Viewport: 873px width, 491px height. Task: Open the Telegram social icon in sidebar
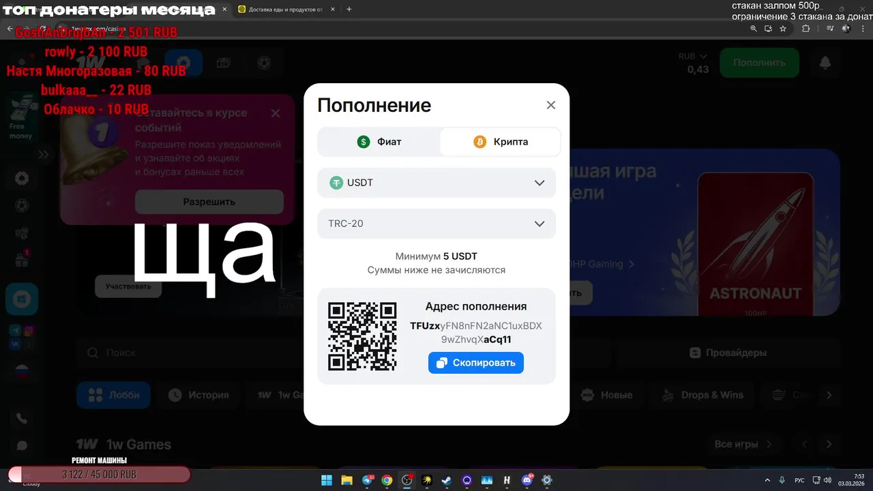(16, 331)
